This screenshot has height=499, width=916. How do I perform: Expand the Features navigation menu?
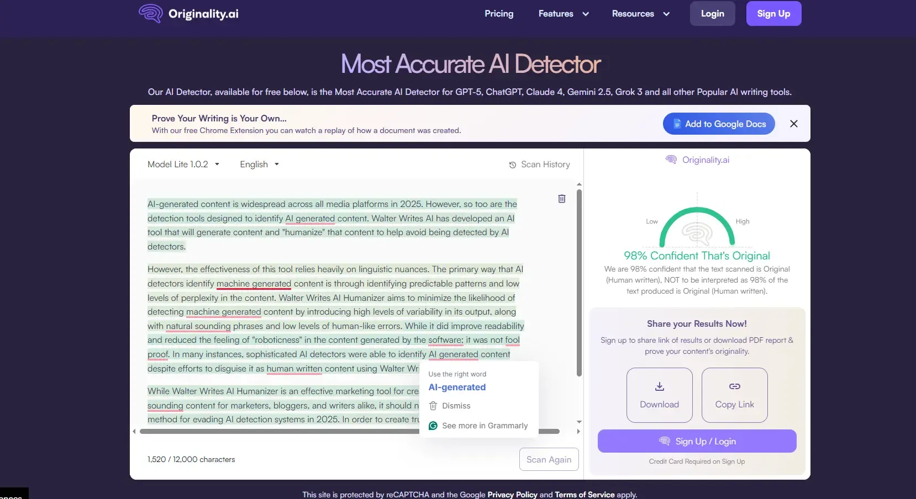[564, 14]
